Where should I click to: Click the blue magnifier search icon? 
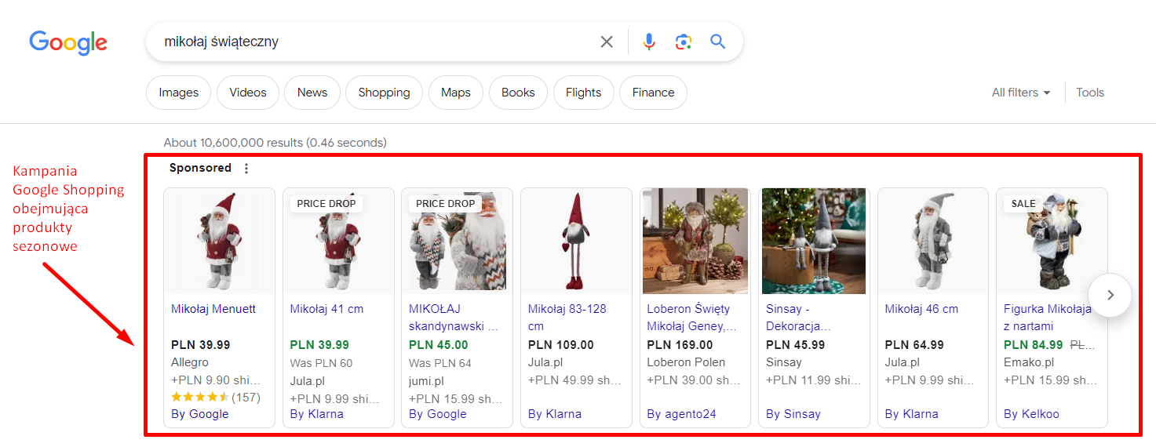(717, 42)
